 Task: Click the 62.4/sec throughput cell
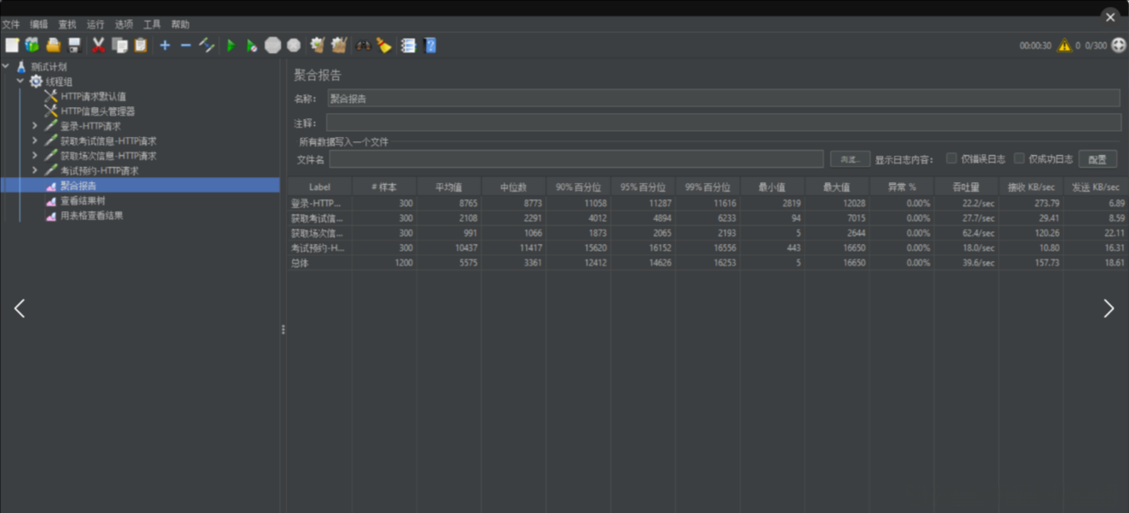point(966,233)
